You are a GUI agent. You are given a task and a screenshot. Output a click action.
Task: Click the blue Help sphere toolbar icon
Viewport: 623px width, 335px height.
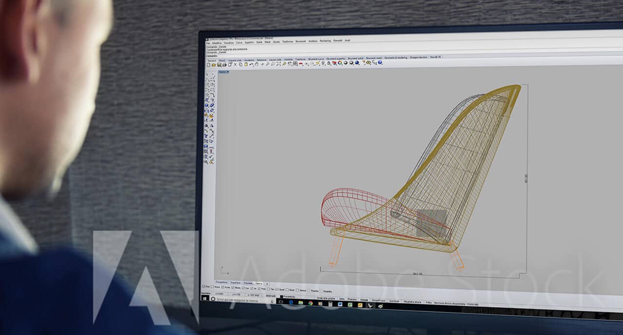point(380,63)
